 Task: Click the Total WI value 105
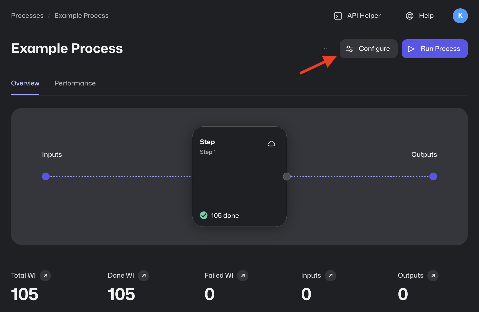(25, 294)
